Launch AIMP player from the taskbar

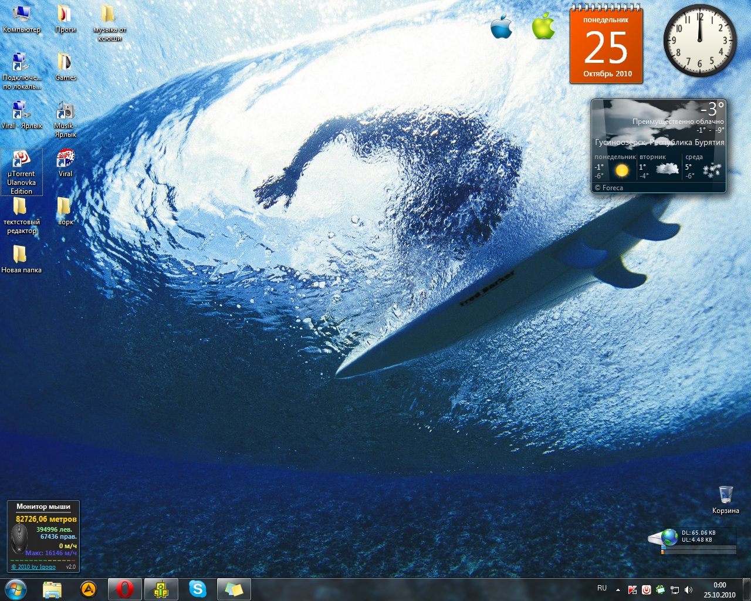coord(89,589)
